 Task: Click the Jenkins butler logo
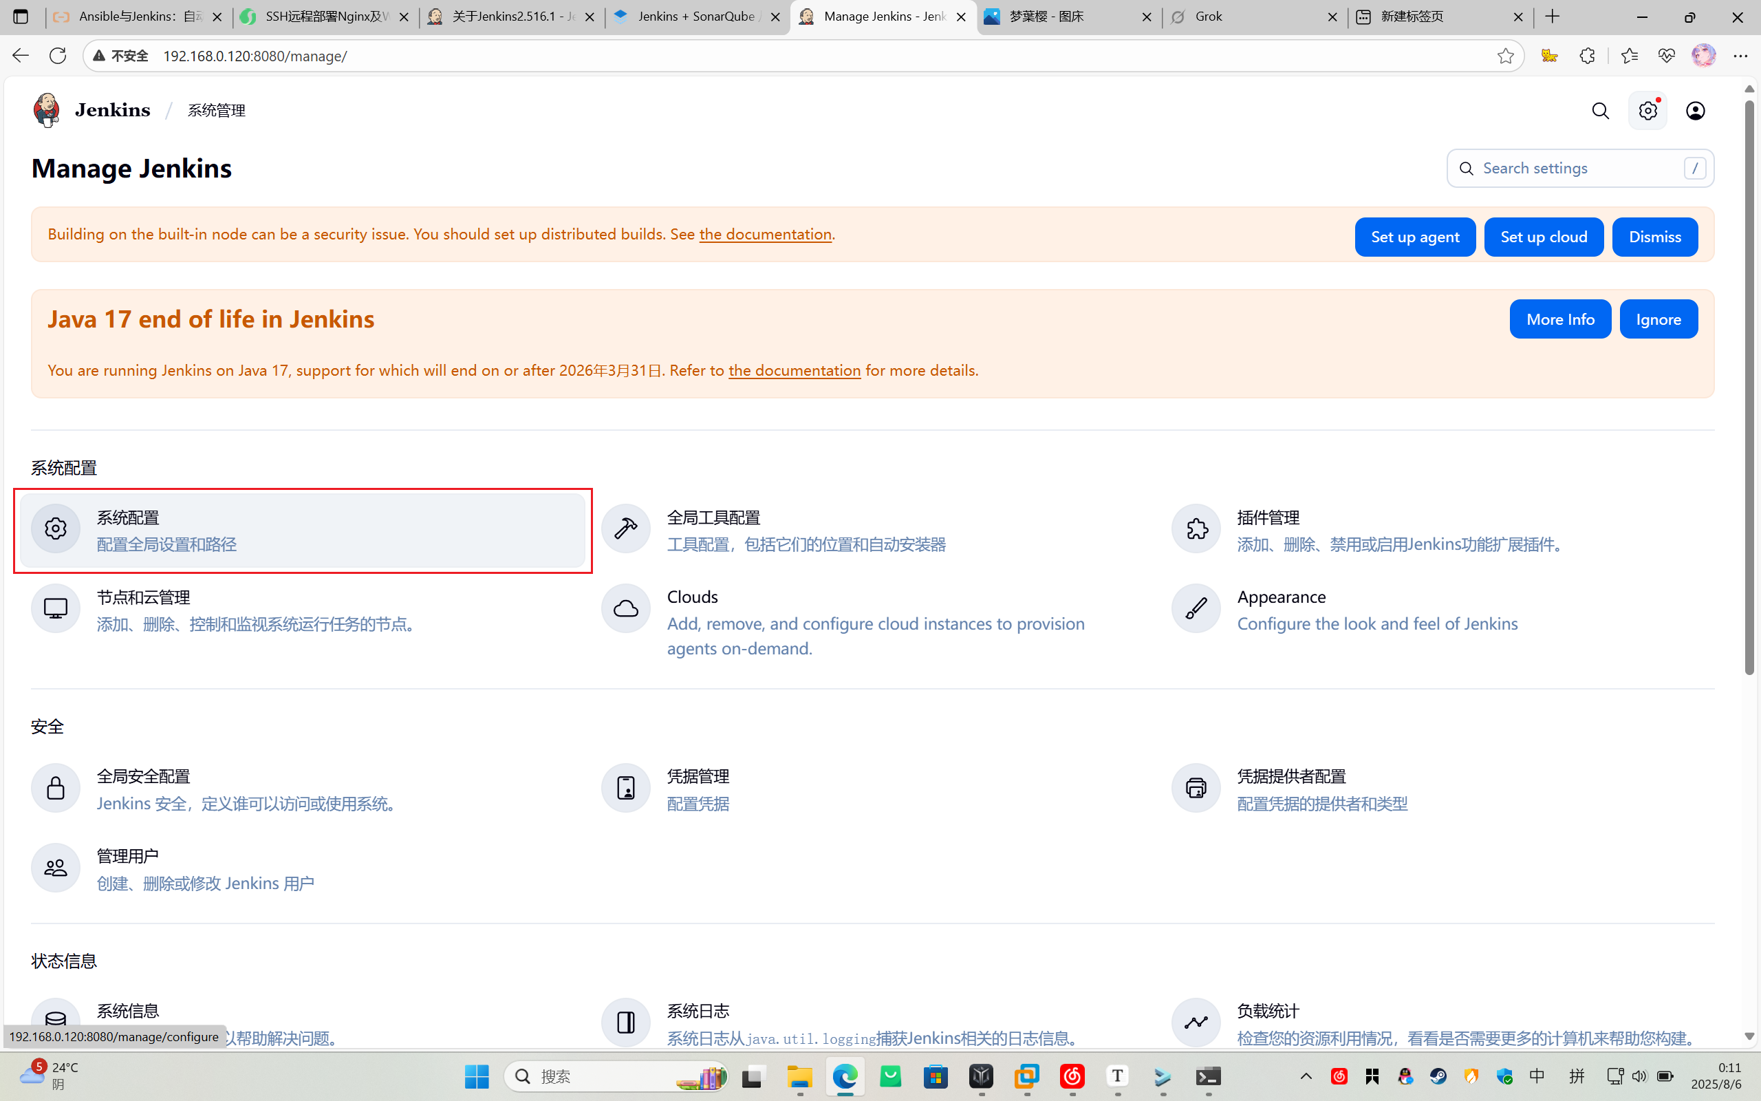pyautogui.click(x=47, y=110)
